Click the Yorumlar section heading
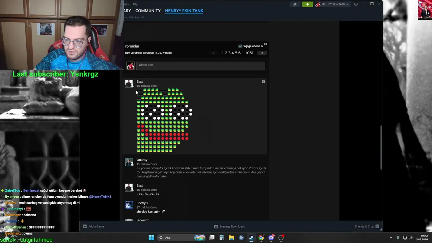Image resolution: width=432 pixels, height=243 pixels. pos(132,46)
